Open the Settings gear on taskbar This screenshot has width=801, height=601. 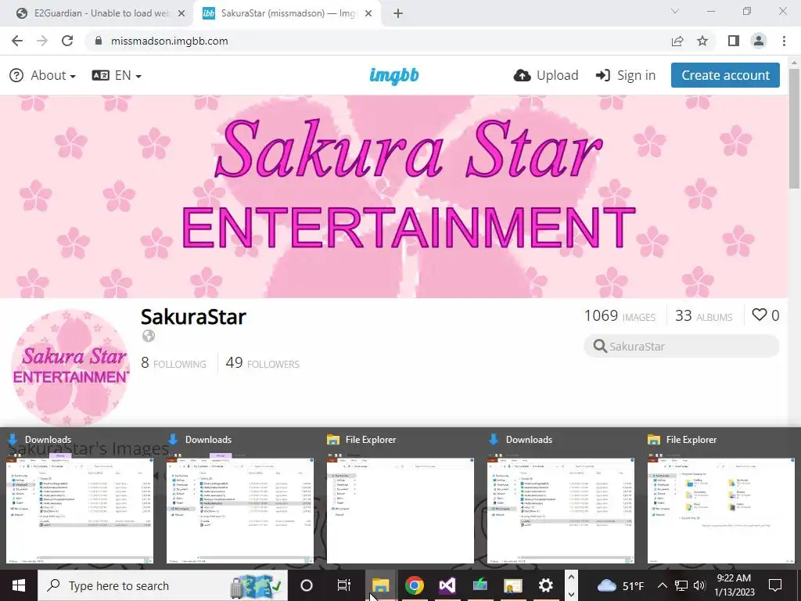pos(545,585)
